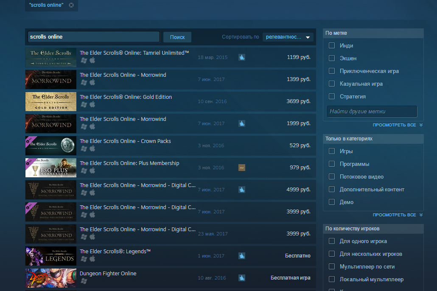Image resolution: width=437 pixels, height=291 pixels.
Task: Tick the Потоковое видео checkbox
Action: 332,176
